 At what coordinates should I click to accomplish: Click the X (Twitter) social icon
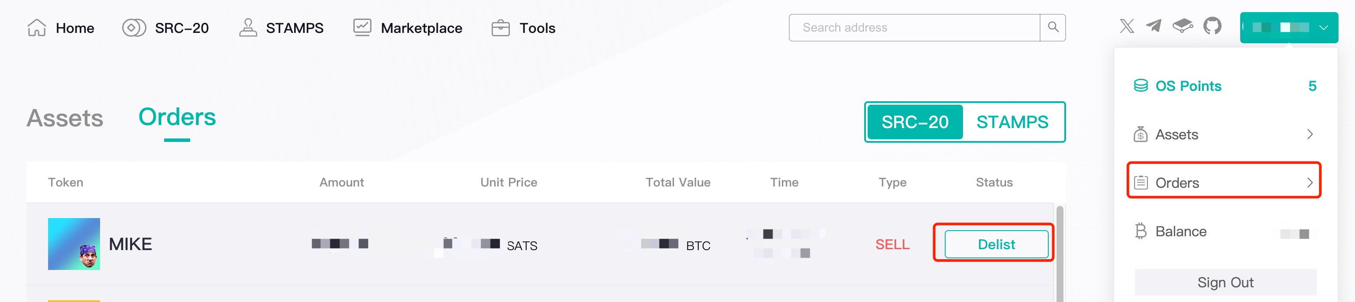(x=1127, y=26)
